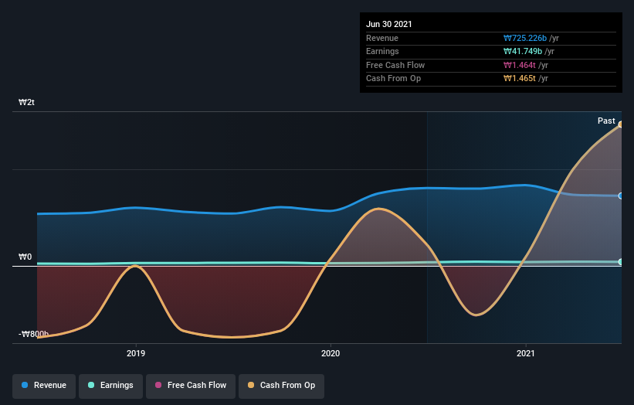Toggle the Cash From Op legend button

(x=281, y=386)
